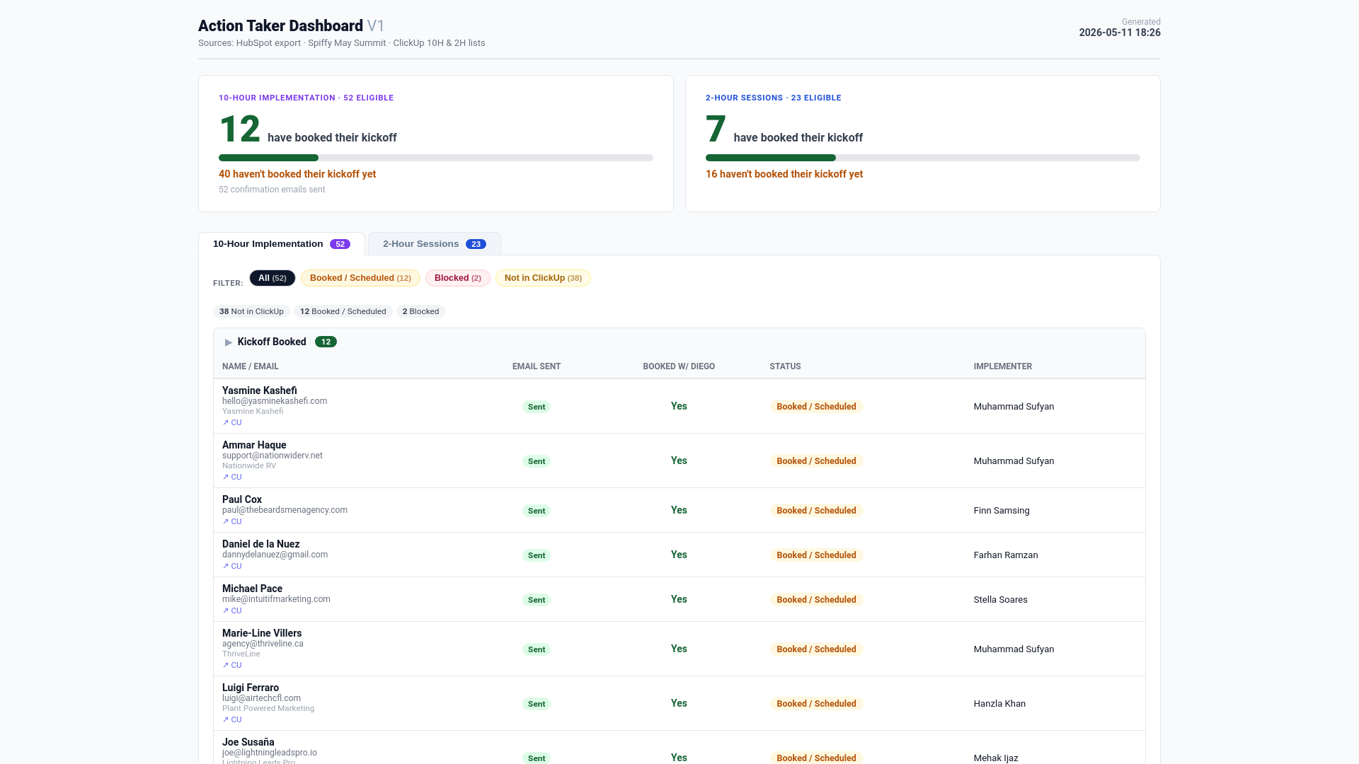Click the email agency@thriveline.ca
The image size is (1359, 764).
tap(263, 644)
